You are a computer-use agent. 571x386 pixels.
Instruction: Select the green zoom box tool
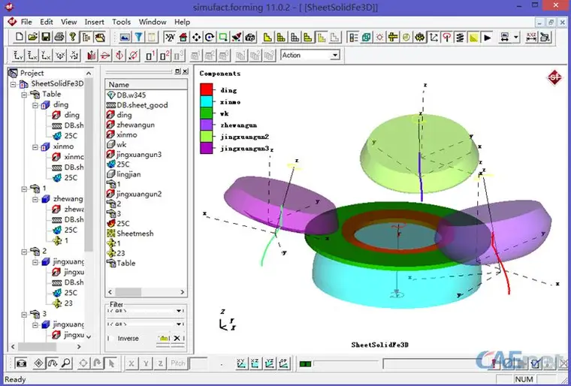[223, 37]
